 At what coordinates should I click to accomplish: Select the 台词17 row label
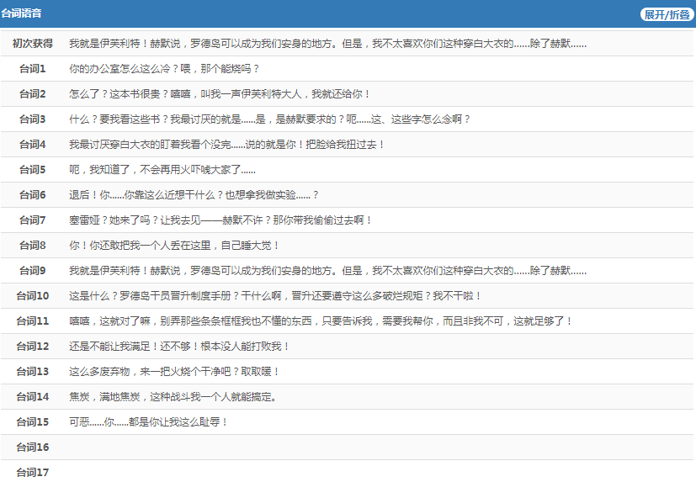(32, 472)
